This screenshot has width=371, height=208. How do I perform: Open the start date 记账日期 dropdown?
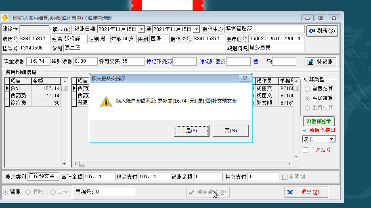(141, 29)
